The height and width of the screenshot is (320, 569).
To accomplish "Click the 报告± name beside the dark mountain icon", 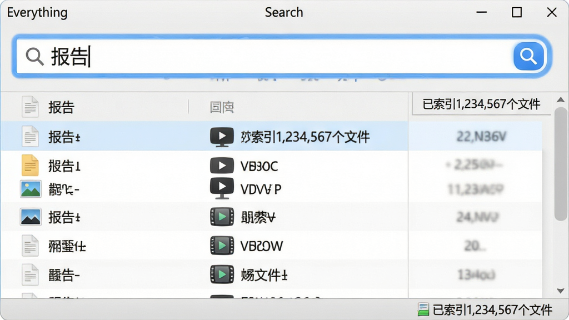I will [64, 217].
